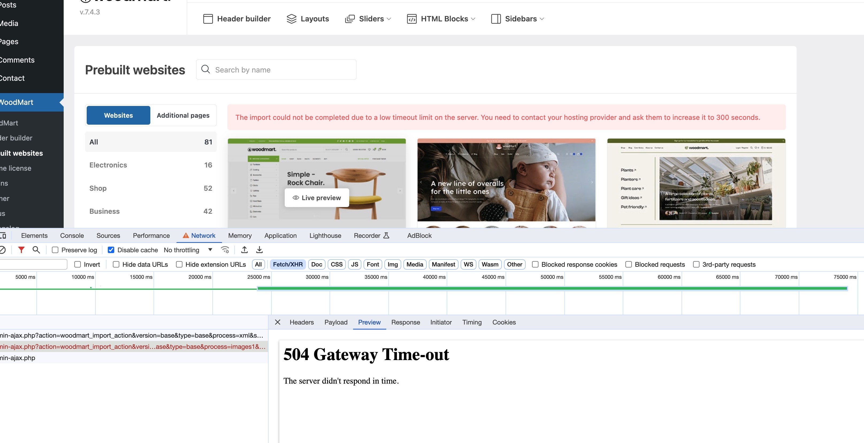
Task: Click the clear network log icon
Action: [2, 250]
